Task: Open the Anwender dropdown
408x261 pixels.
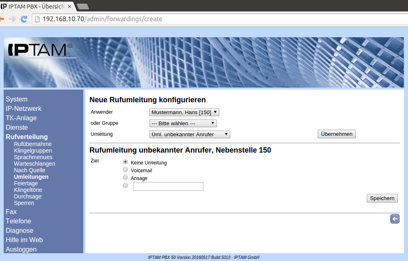Action: (x=185, y=112)
